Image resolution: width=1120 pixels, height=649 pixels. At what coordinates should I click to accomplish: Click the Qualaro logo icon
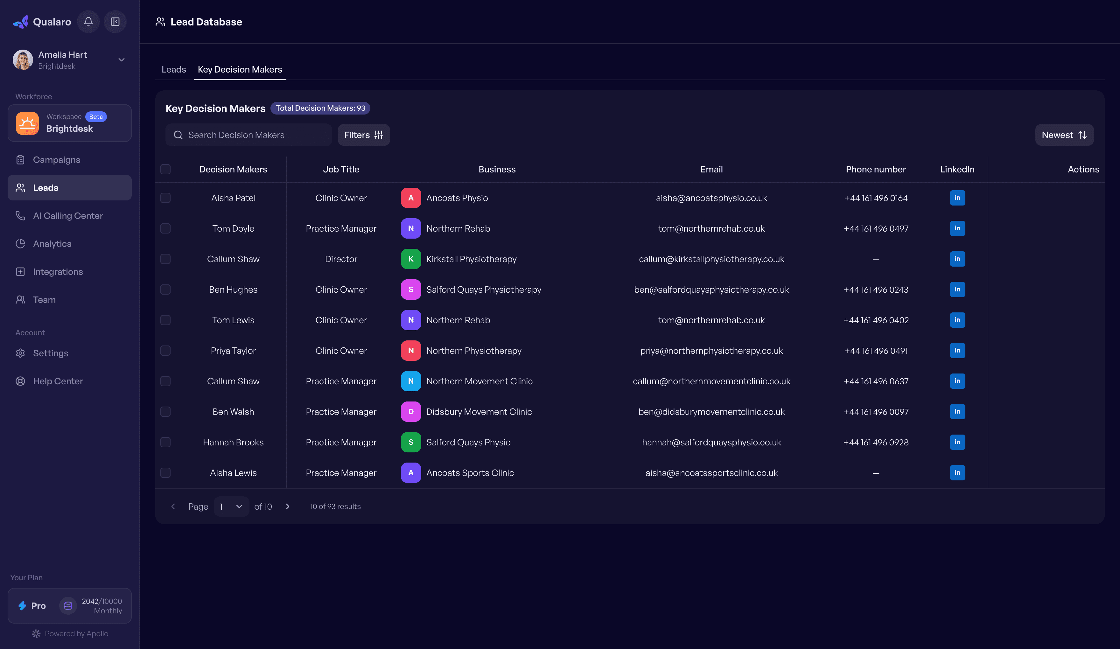21,22
